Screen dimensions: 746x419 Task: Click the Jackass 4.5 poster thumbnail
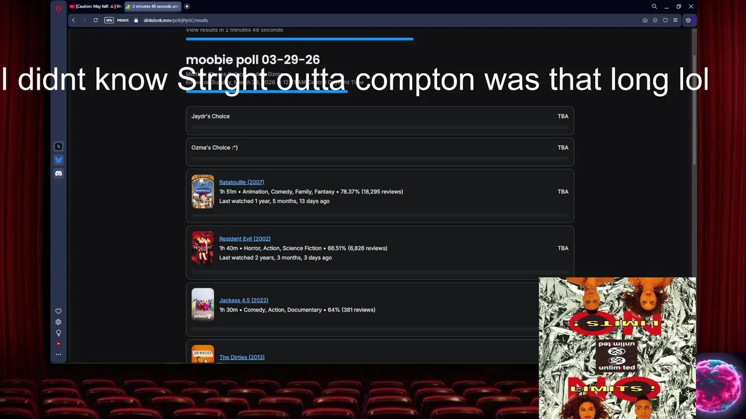click(203, 304)
